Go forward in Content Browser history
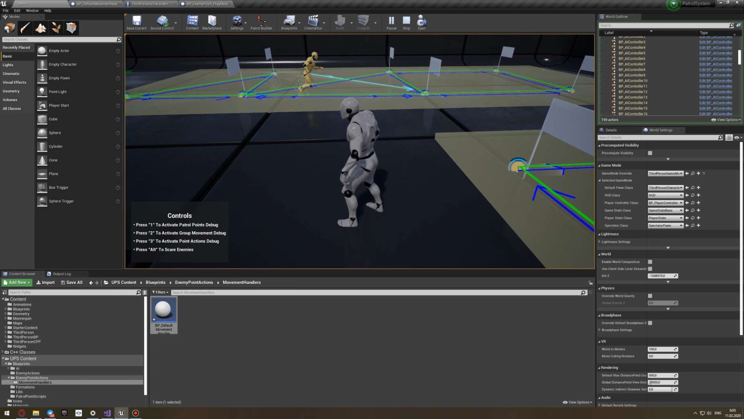 click(x=97, y=283)
